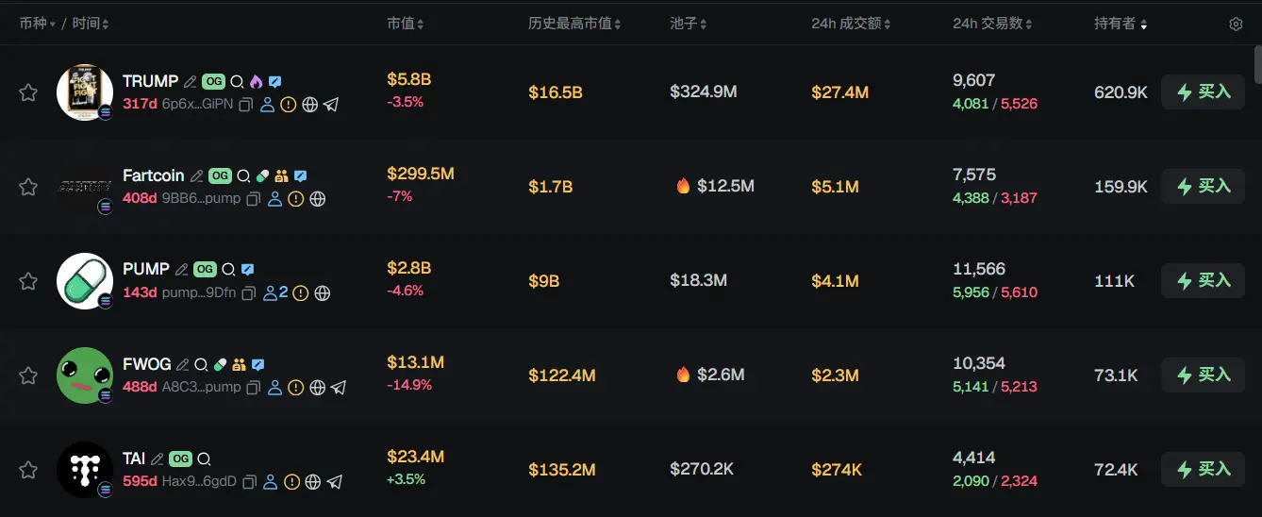This screenshot has width=1262, height=517.
Task: Toggle the favorite star for TAI
Action: coord(28,470)
